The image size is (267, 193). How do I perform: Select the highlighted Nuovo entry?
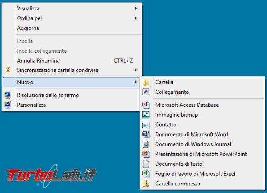(x=71, y=82)
